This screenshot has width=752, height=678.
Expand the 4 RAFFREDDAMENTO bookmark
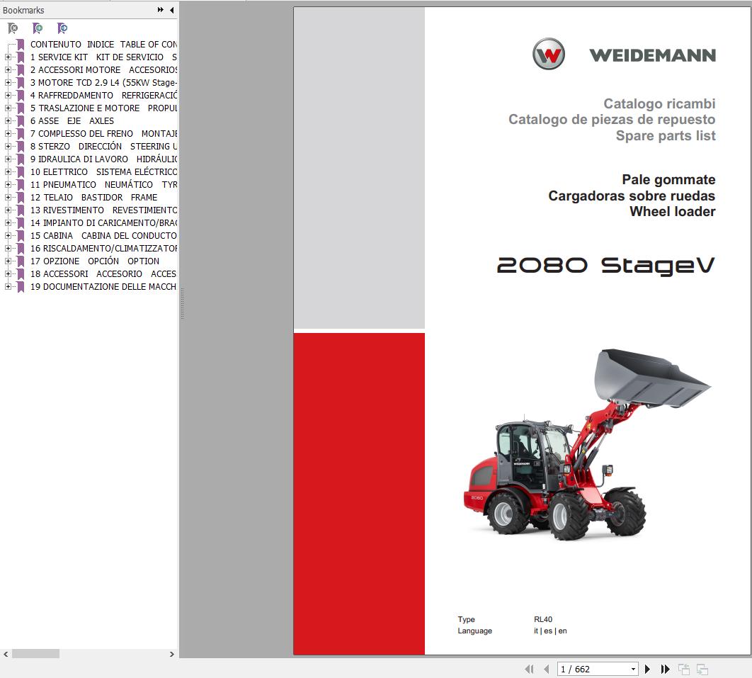click(x=8, y=95)
